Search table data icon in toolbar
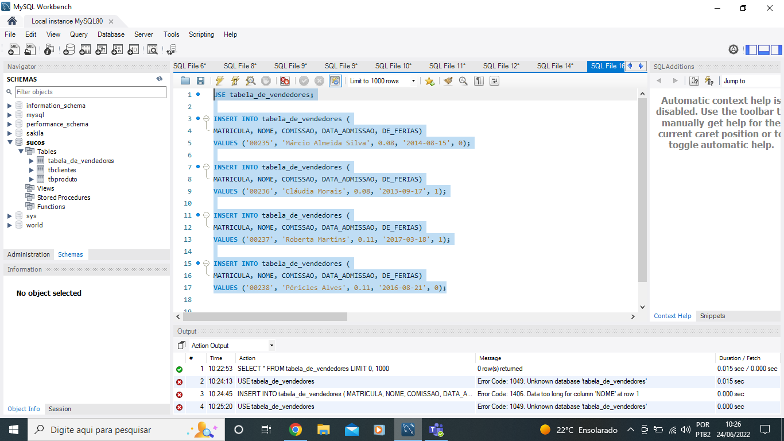Viewport: 784px width, 441px height. pyautogui.click(x=153, y=50)
